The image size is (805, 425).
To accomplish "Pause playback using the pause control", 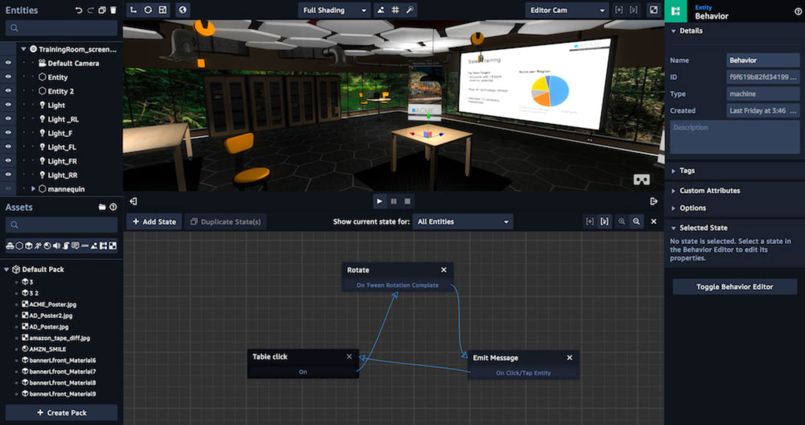I will 392,201.
